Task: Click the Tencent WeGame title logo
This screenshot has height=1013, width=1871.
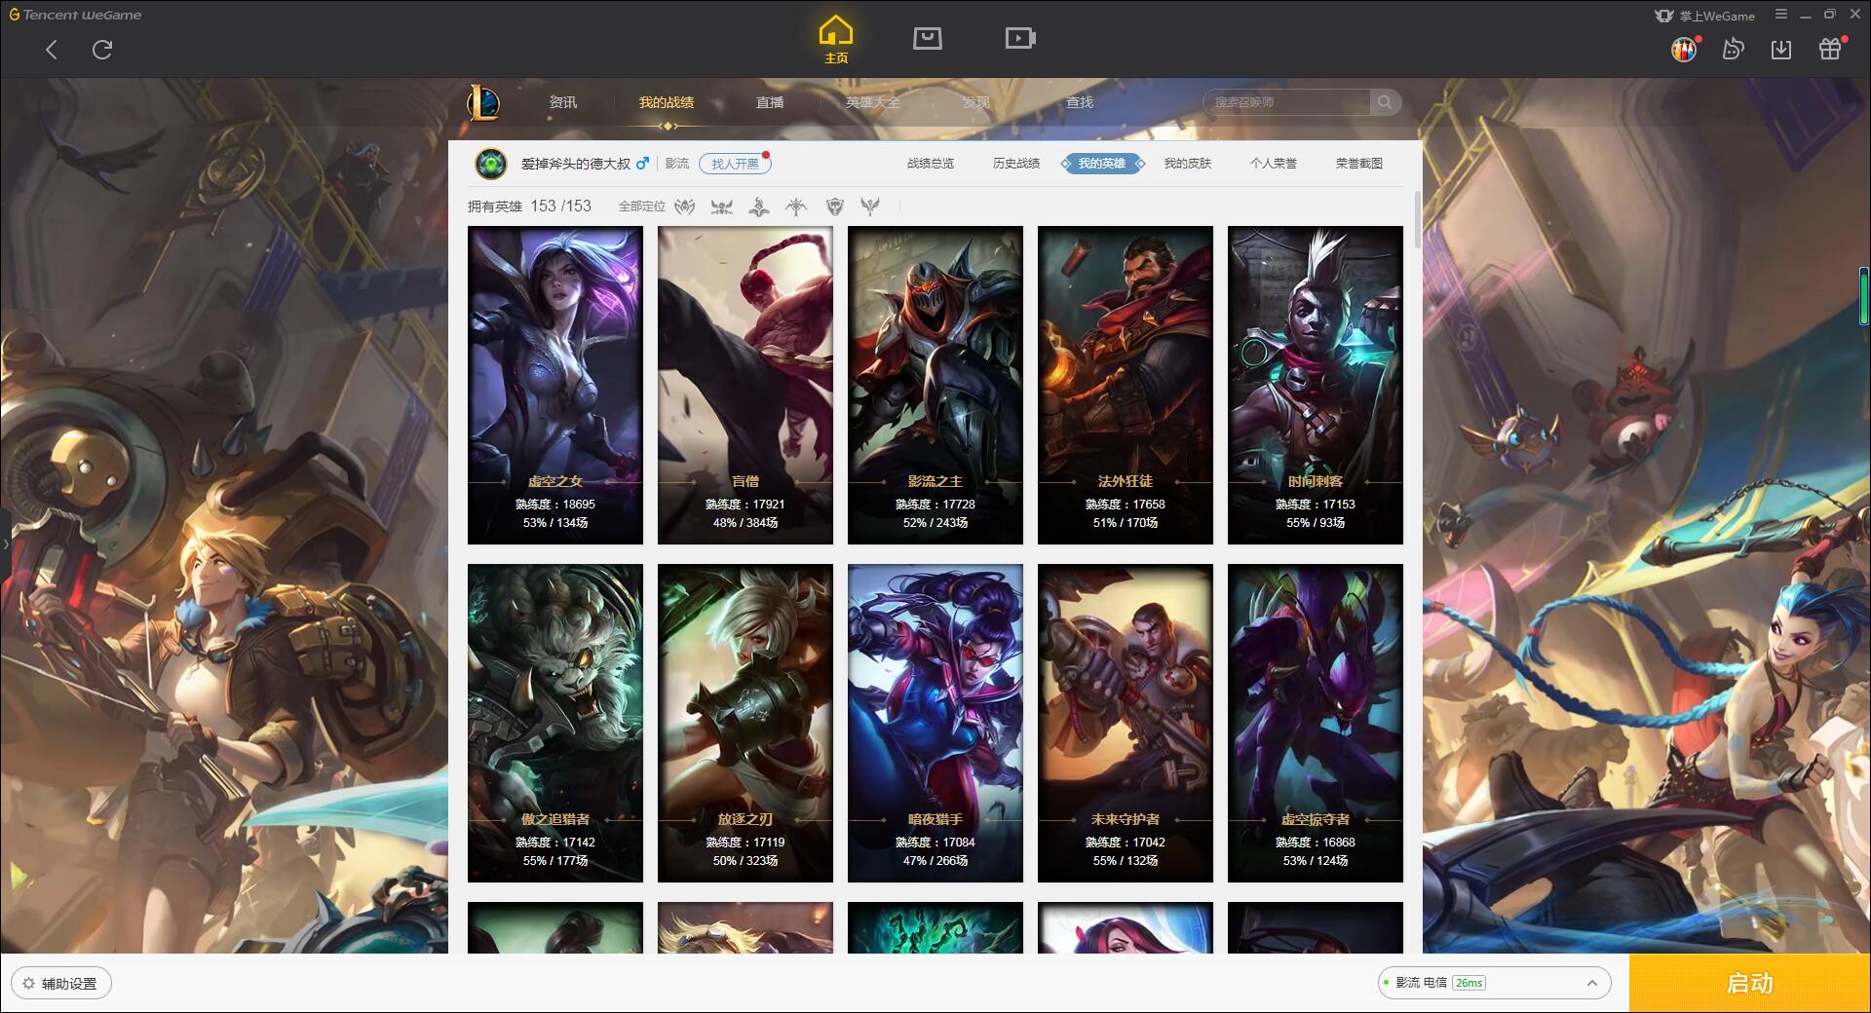Action: 75,15
